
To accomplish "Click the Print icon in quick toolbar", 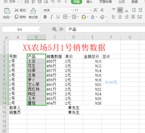I will point(40,2).
